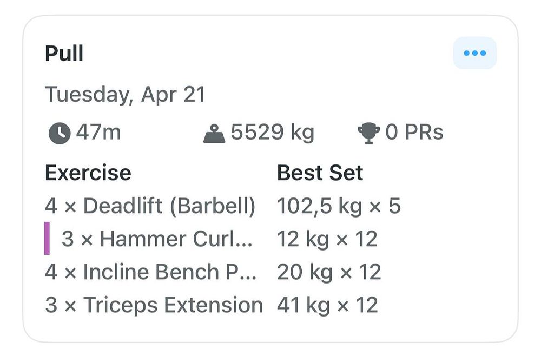
Task: Click the 41 kg × 12 best set
Action: 327,305
